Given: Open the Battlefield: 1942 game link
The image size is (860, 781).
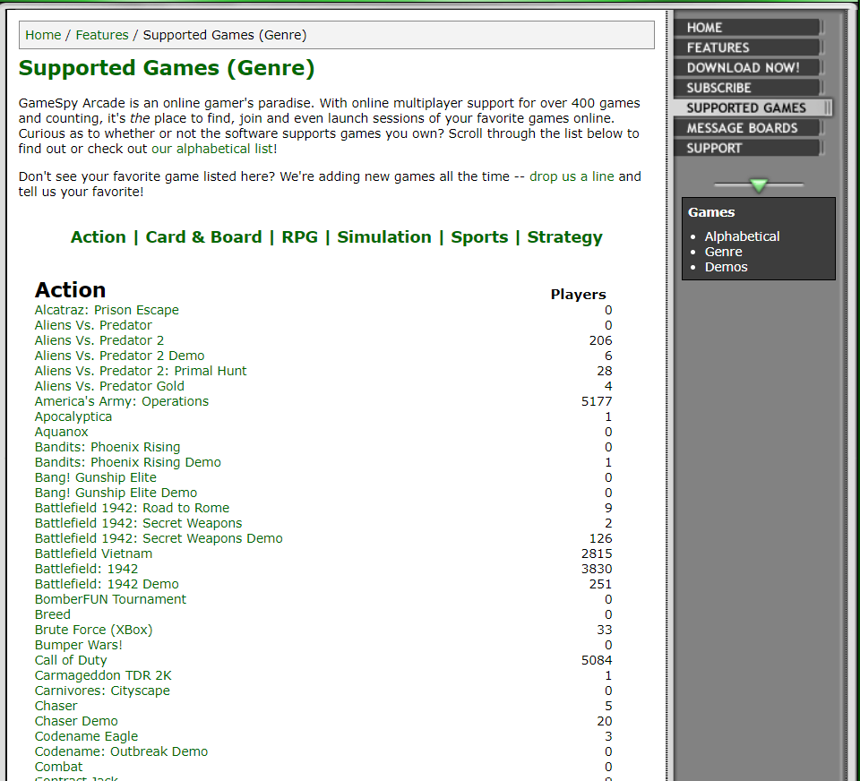Looking at the screenshot, I should coord(86,570).
